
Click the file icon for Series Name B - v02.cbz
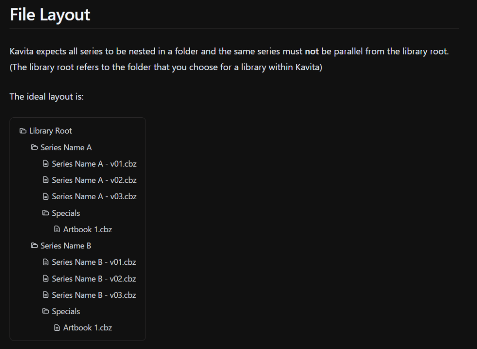pos(46,279)
